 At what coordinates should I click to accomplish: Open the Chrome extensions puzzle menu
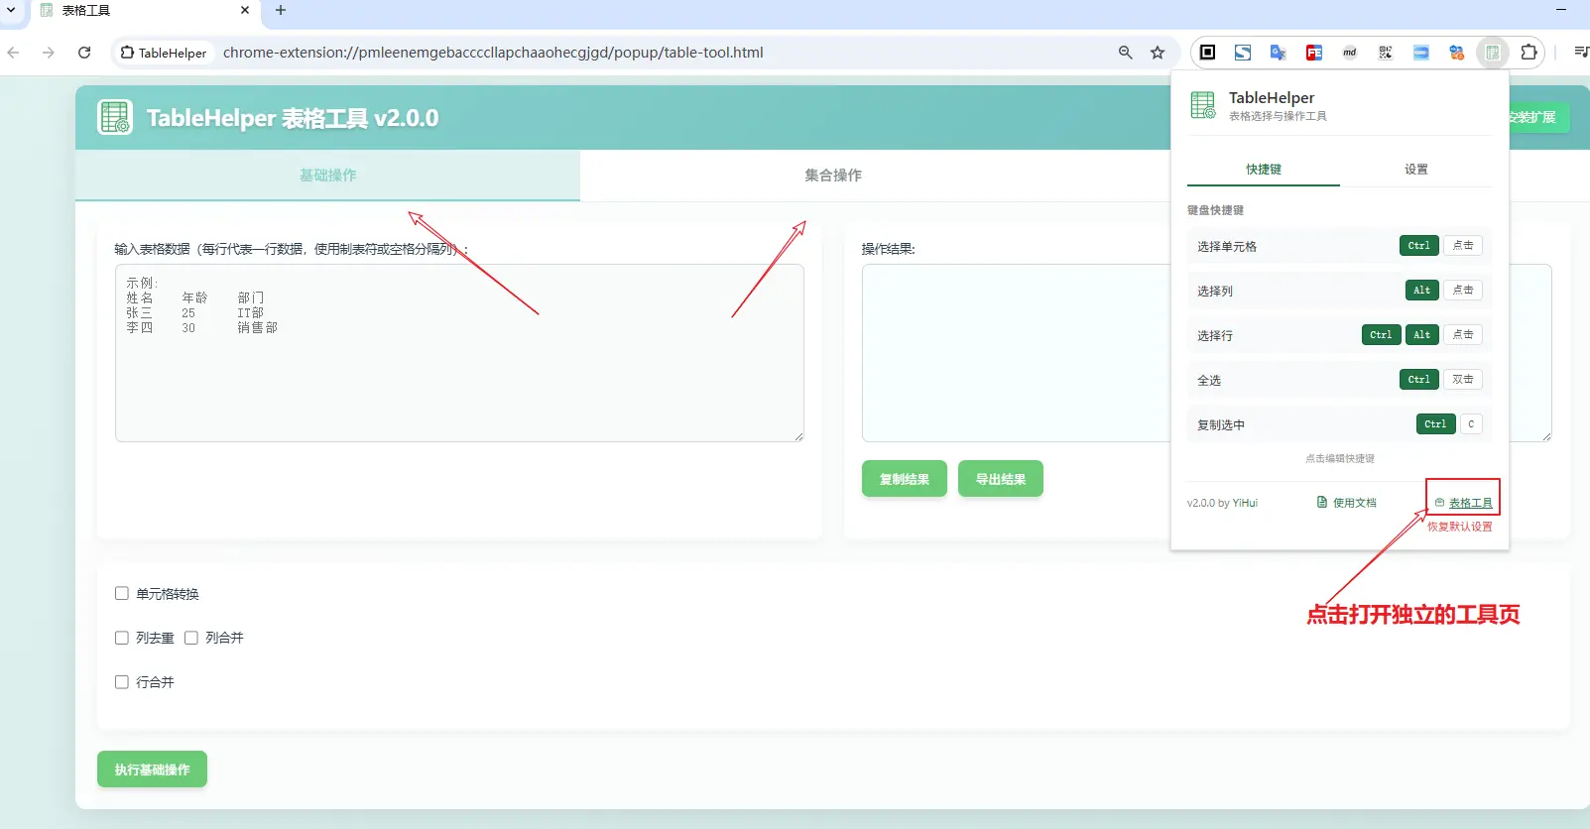[1529, 53]
